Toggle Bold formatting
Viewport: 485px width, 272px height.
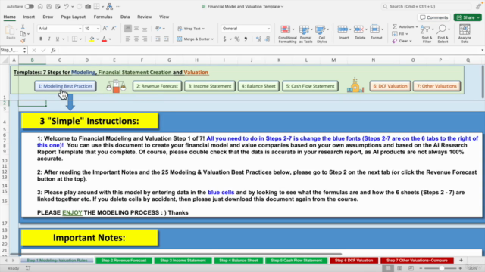pyautogui.click(x=41, y=39)
